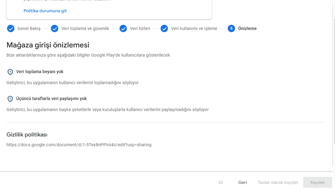Image resolution: width=335 pixels, height=190 pixels.
Task: Click the Sil button
Action: 220,183
